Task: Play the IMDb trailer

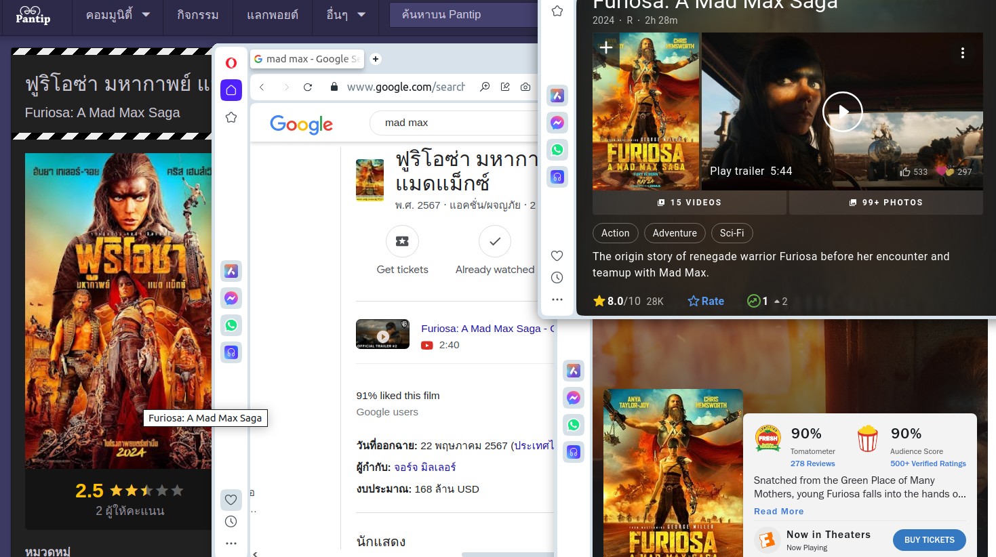Action: tap(842, 112)
